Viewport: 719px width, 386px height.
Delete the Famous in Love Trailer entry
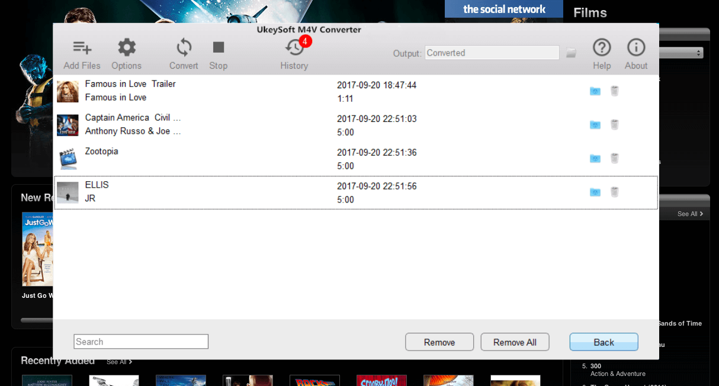tap(615, 91)
